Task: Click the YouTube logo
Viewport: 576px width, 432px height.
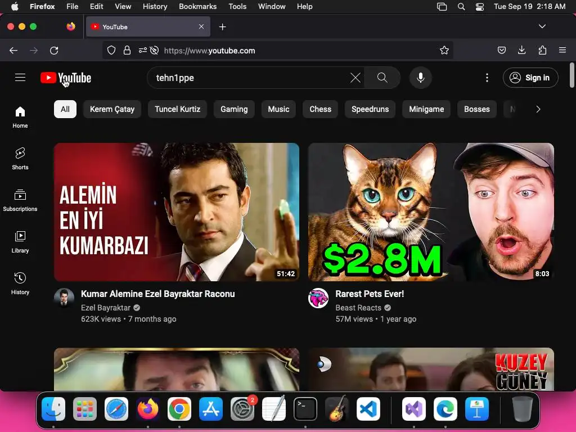Action: point(66,78)
